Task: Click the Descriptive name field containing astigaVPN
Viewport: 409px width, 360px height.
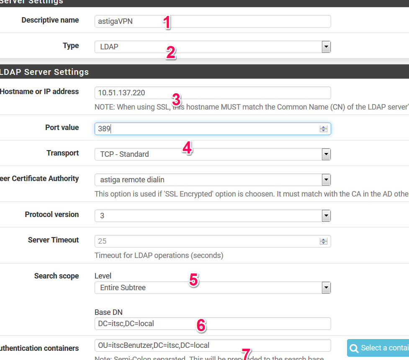Action: click(x=213, y=21)
